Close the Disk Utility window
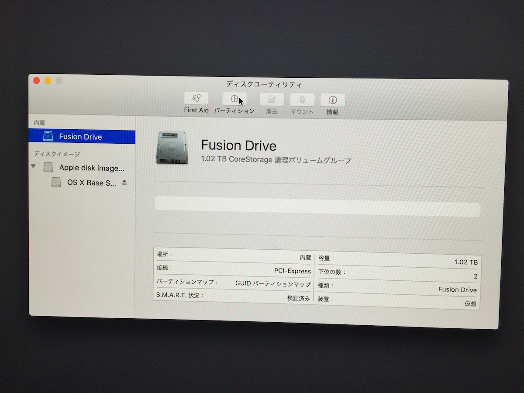The image size is (524, 393). 37,80
